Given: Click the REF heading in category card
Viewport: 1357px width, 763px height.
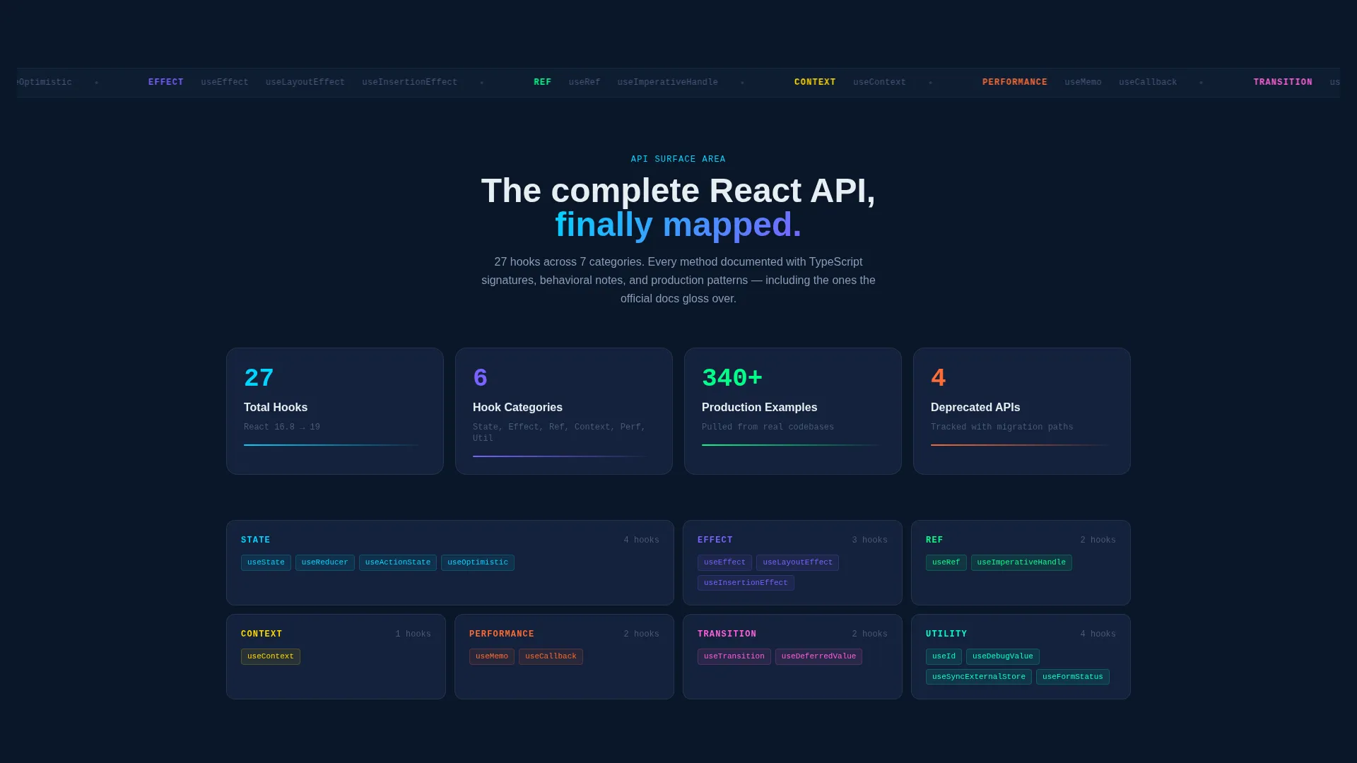Looking at the screenshot, I should point(934,540).
